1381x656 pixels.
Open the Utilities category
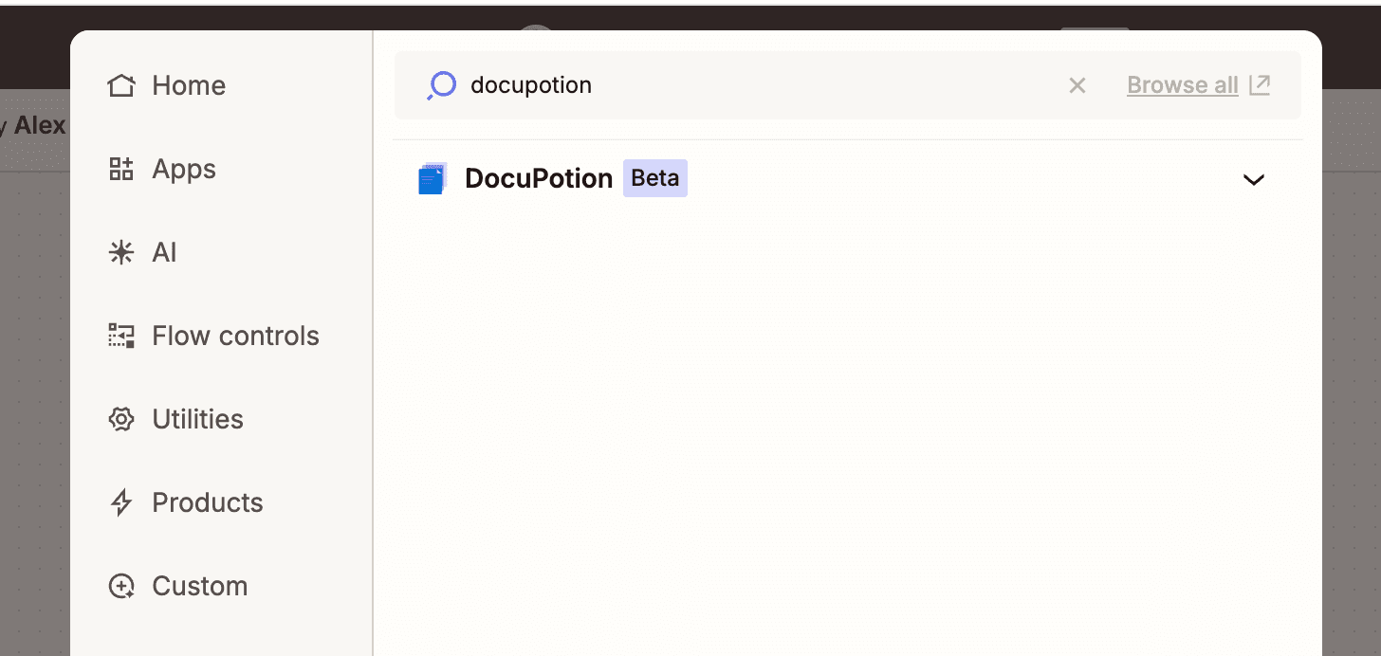[x=175, y=419]
